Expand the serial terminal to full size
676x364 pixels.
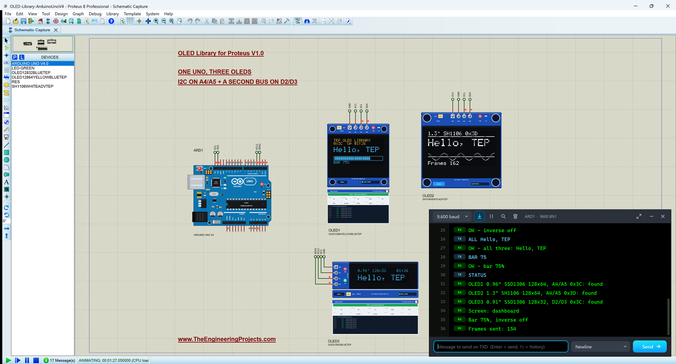639,217
